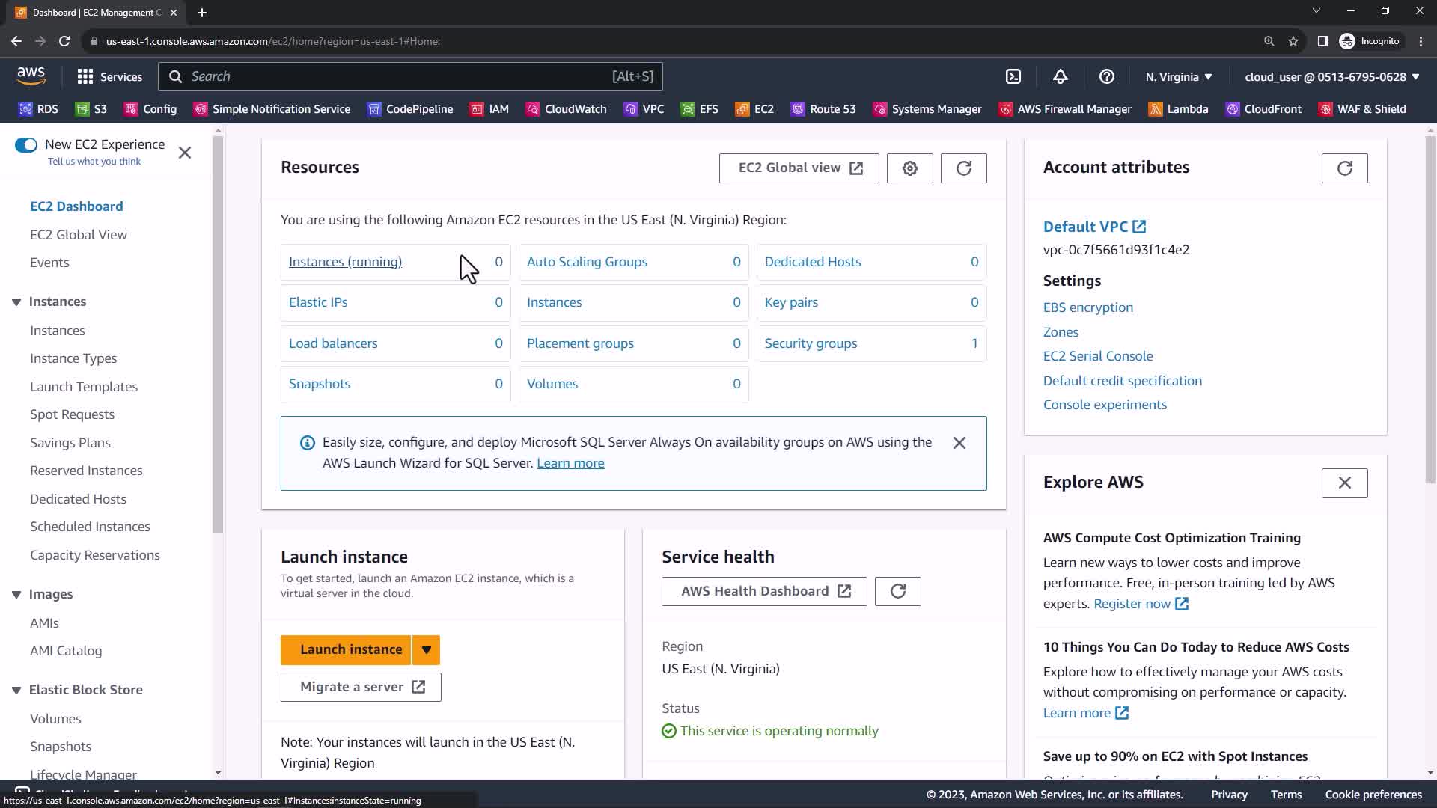This screenshot has width=1437, height=808.
Task: Click the EC2 Global view button
Action: (x=799, y=168)
